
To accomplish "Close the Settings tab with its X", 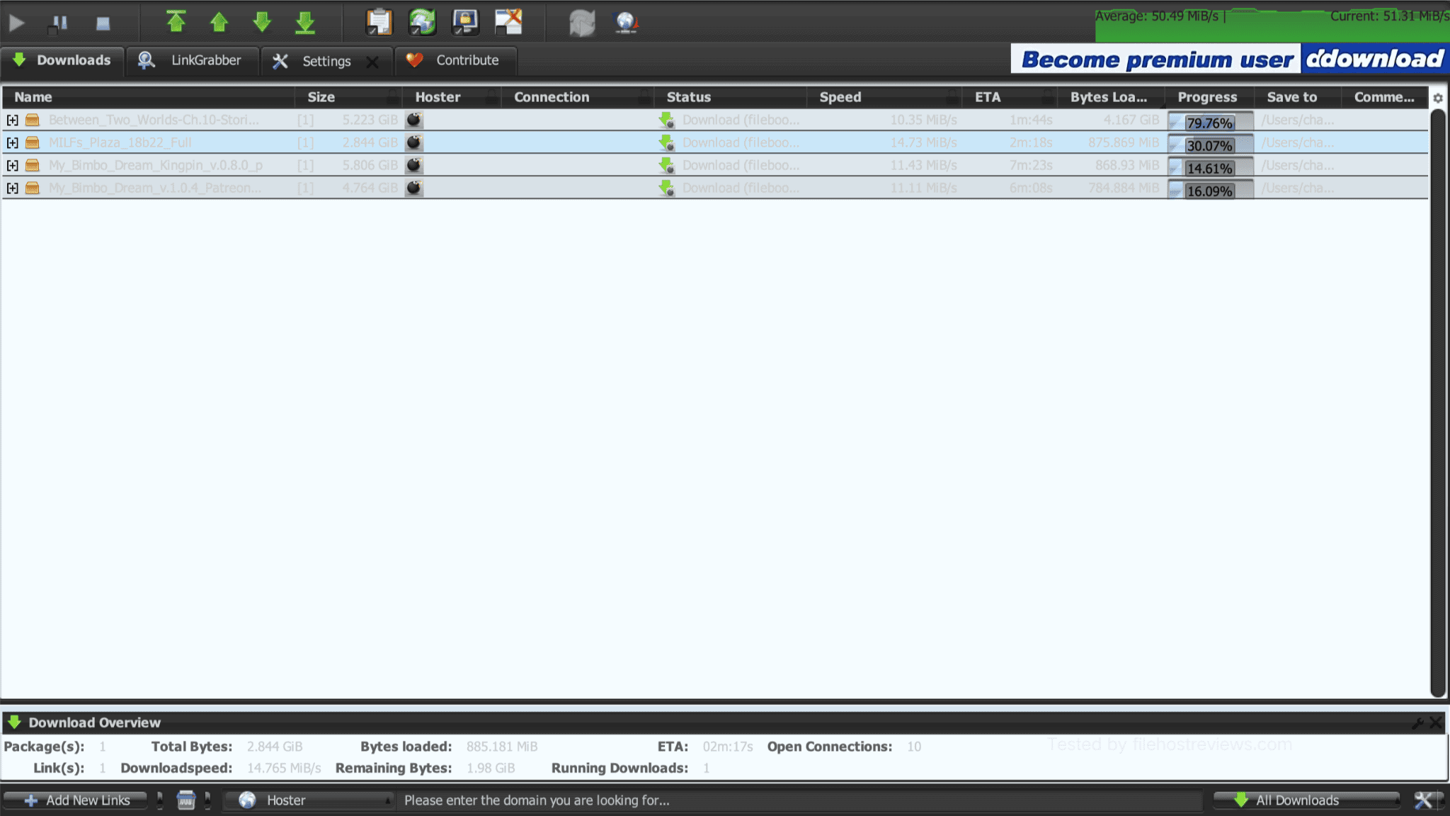I will point(372,62).
